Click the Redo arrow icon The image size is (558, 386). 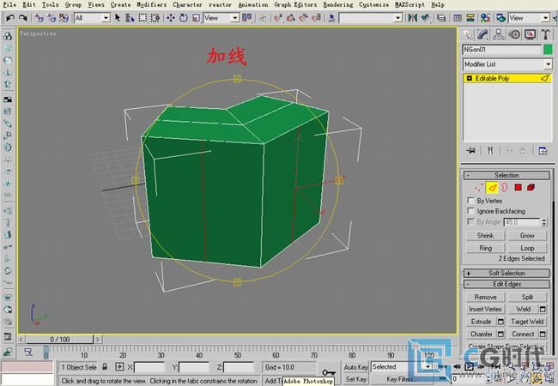23,17
